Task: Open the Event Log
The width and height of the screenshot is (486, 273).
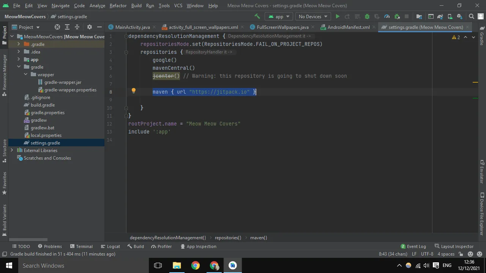Action: 413,246
